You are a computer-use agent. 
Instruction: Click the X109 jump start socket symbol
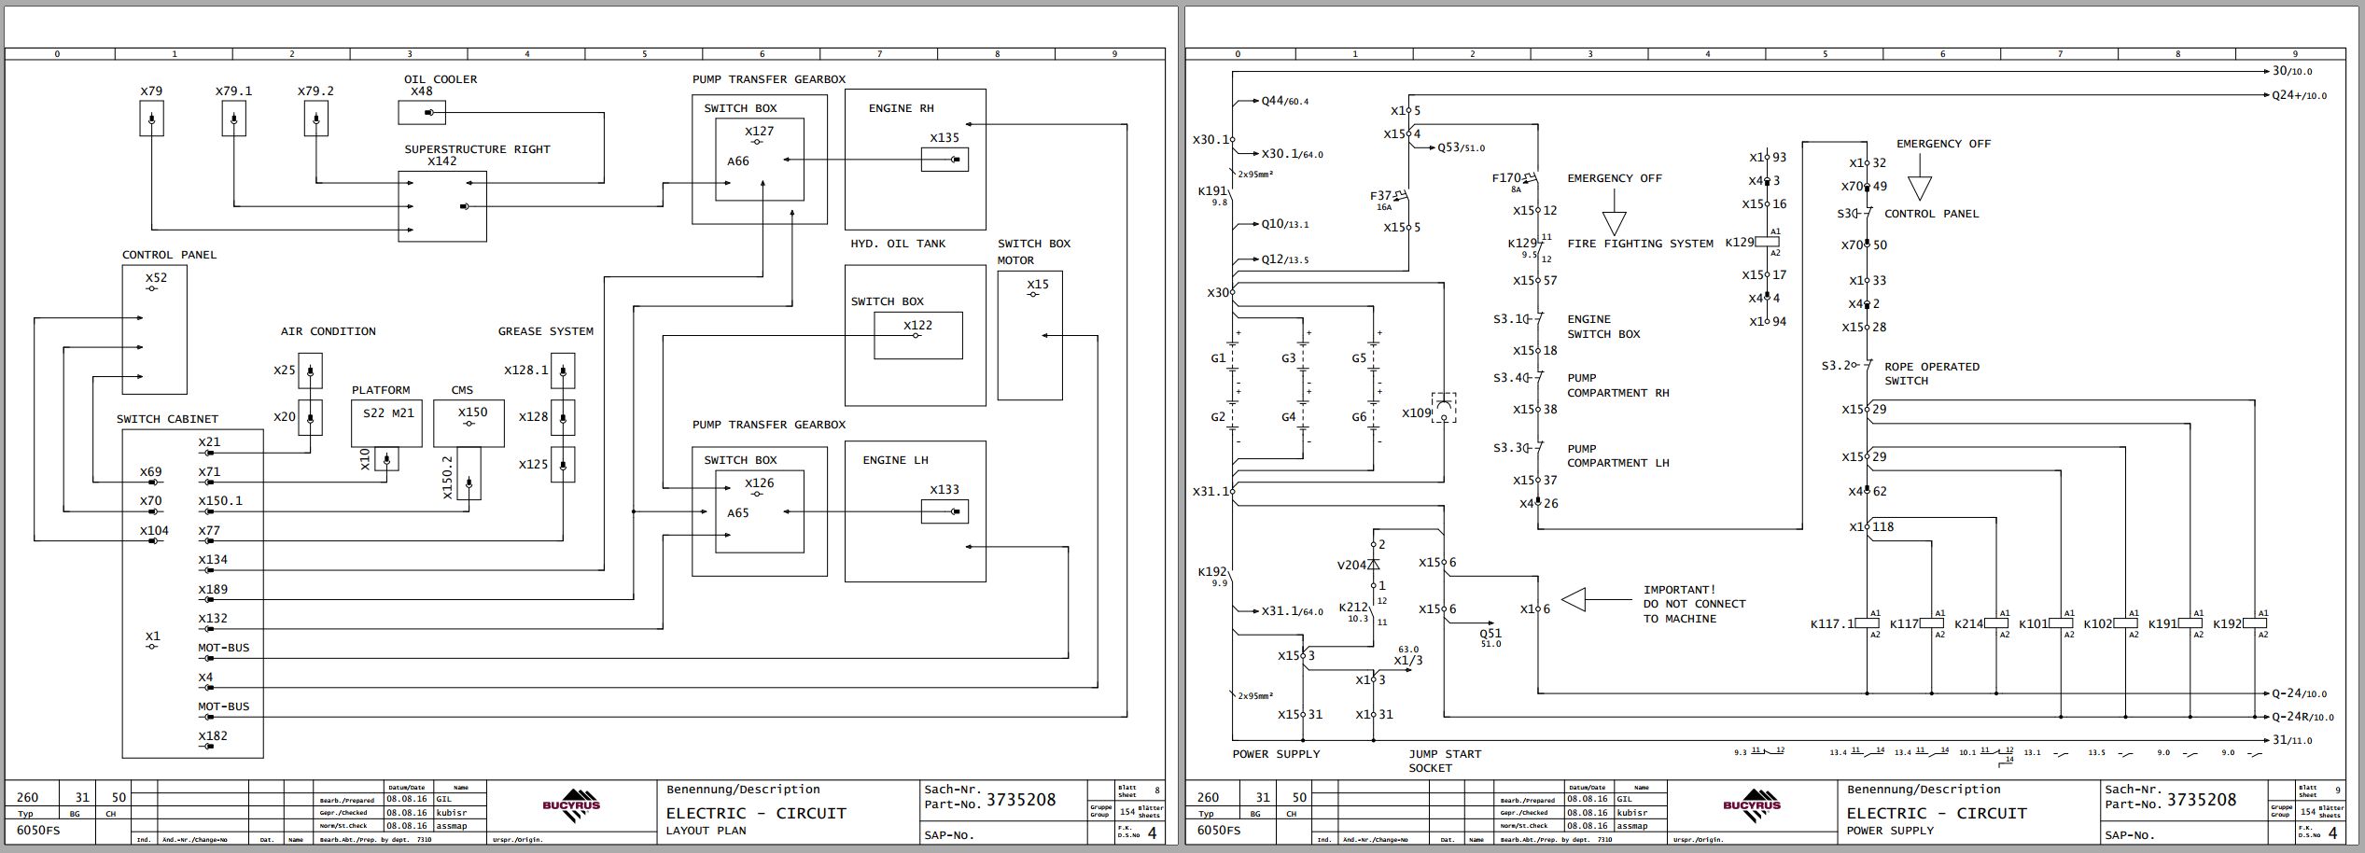(x=1444, y=408)
